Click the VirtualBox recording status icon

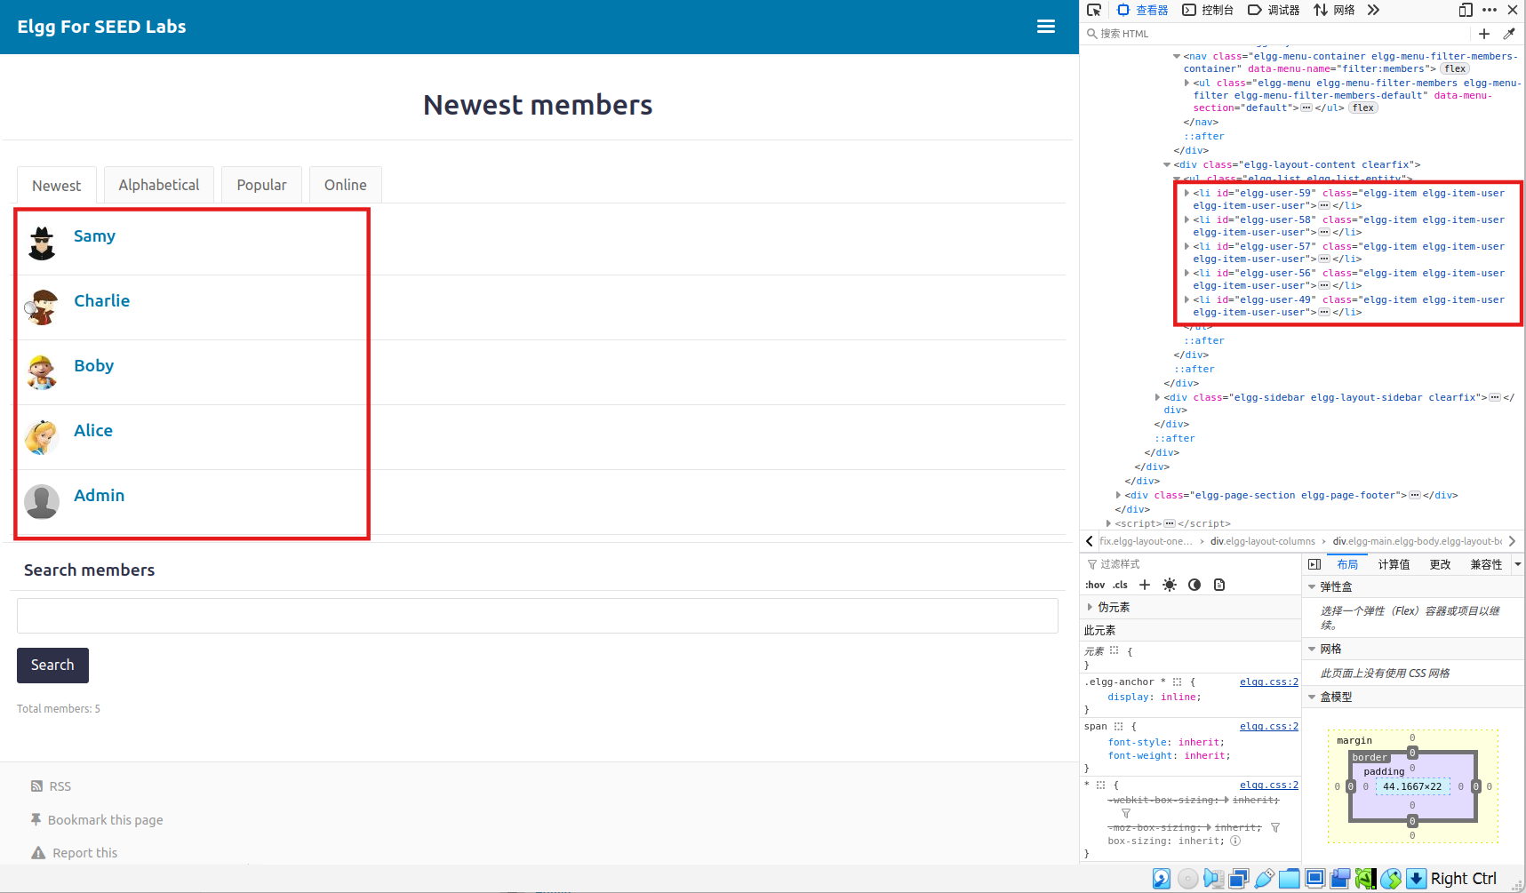click(x=1340, y=879)
